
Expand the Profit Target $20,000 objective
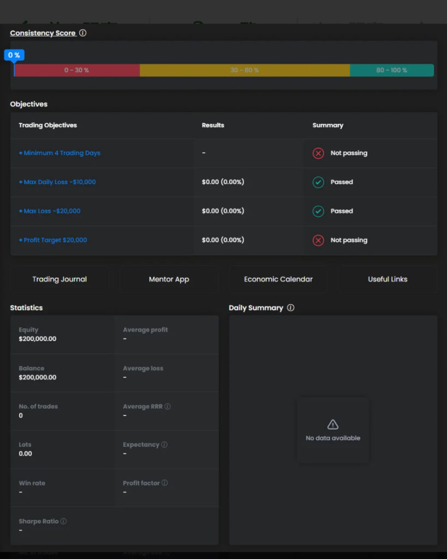point(53,240)
